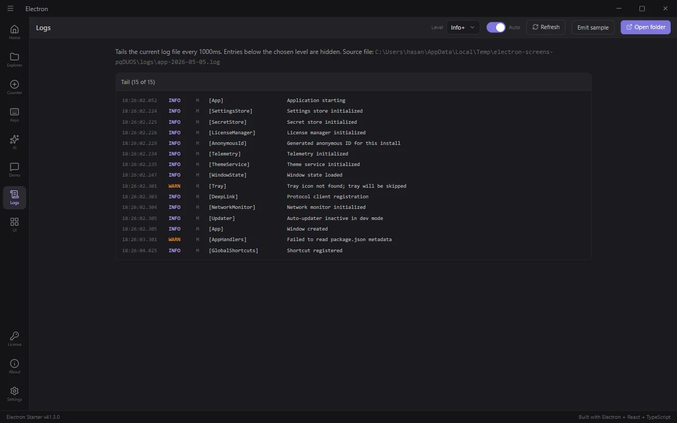Select the 'Secret store initialized' log entry

[x=322, y=122]
